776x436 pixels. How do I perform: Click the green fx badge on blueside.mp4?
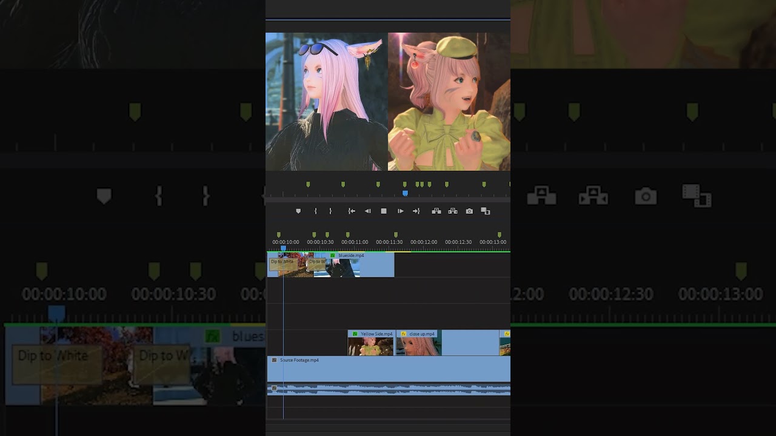[332, 256]
